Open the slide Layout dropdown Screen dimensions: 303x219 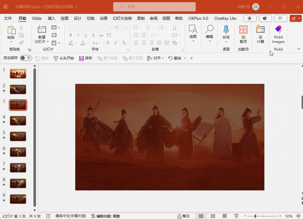[56, 27]
